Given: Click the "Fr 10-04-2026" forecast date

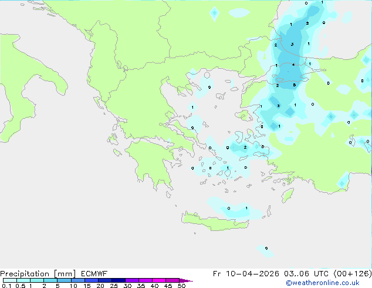Looking at the screenshot, I should pos(246,274).
